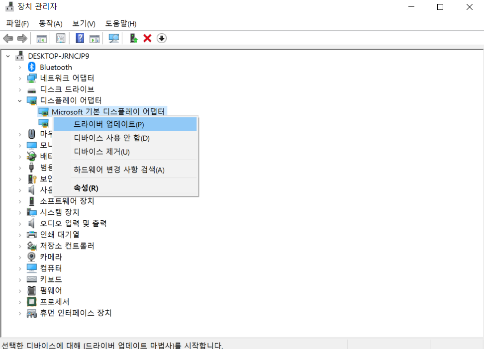Open 속성(R) from the context menu
The height and width of the screenshot is (349, 484).
[125, 188]
